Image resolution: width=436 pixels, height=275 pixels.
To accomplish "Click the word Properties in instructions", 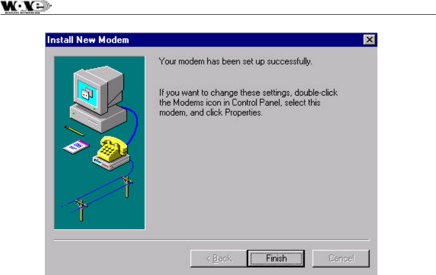I will pyautogui.click(x=243, y=112).
